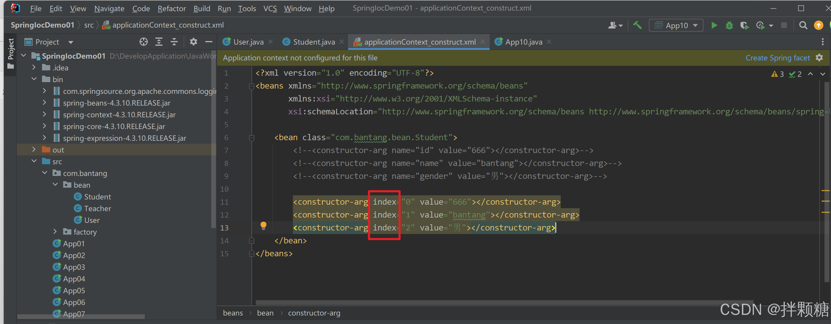Click the Debug bug icon
Image resolution: width=831 pixels, height=324 pixels.
pyautogui.click(x=729, y=25)
